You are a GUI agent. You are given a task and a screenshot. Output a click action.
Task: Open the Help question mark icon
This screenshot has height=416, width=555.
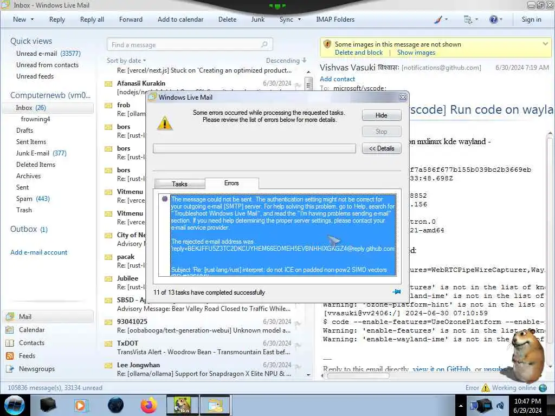click(x=493, y=19)
